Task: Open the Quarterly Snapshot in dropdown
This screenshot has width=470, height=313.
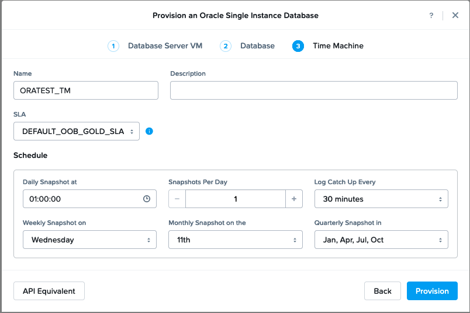Action: (381, 240)
